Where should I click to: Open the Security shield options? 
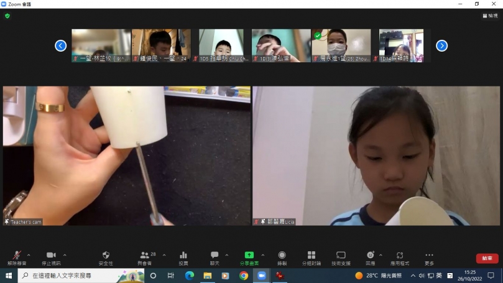(x=106, y=256)
